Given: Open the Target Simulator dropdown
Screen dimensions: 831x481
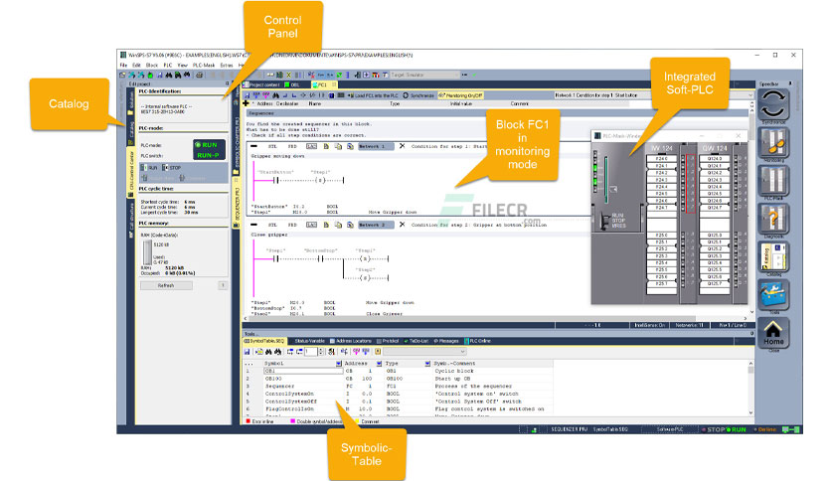Looking at the screenshot, I should click(x=424, y=76).
